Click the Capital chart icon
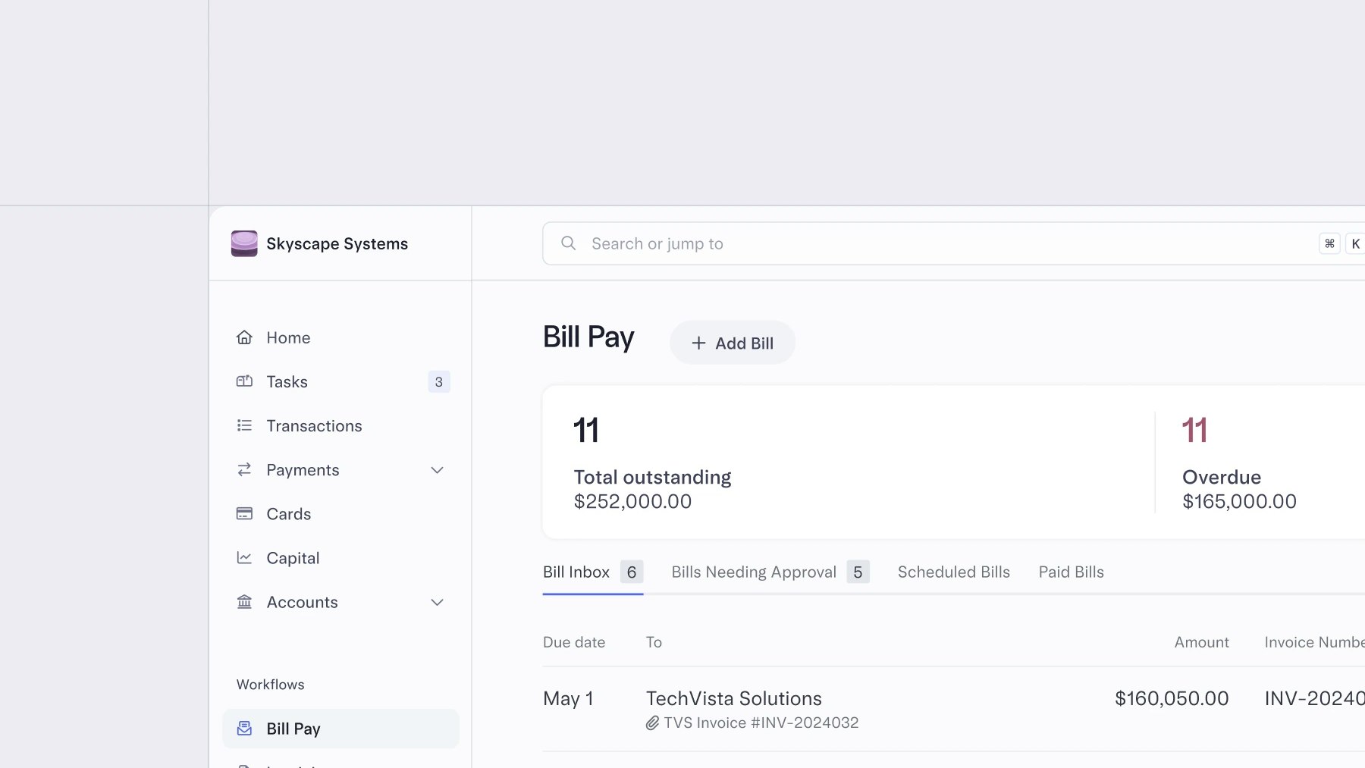1365x768 pixels. pos(244,558)
